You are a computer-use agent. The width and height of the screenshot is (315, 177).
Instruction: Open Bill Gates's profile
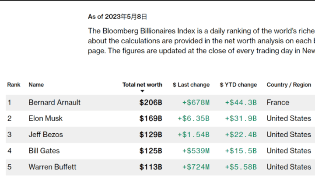[44, 151]
